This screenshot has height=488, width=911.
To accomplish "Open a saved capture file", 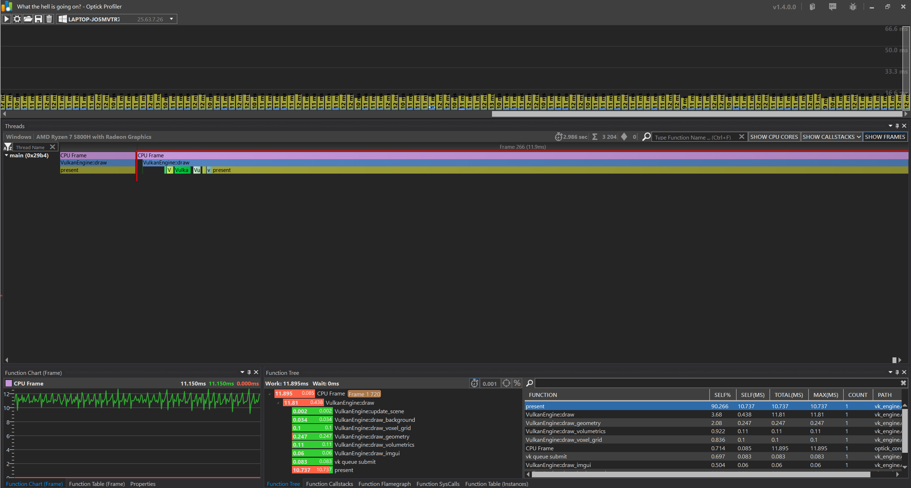I will point(28,19).
